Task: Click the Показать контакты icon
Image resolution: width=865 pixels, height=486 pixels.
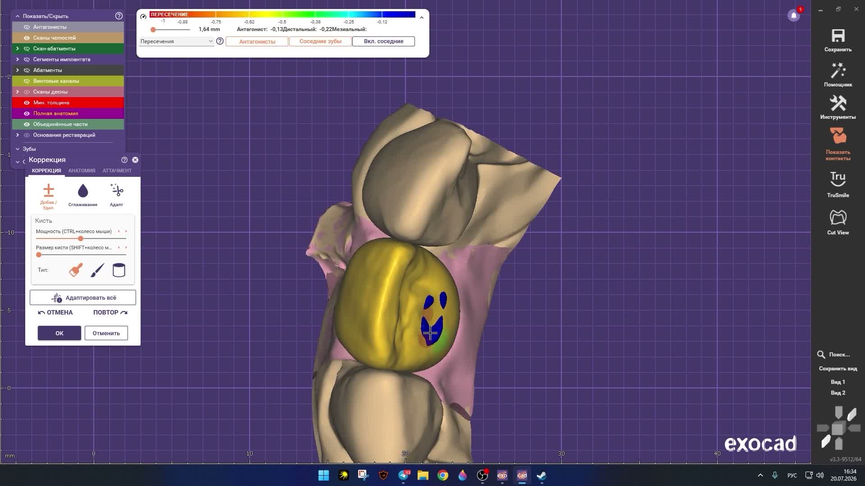Action: (838, 136)
